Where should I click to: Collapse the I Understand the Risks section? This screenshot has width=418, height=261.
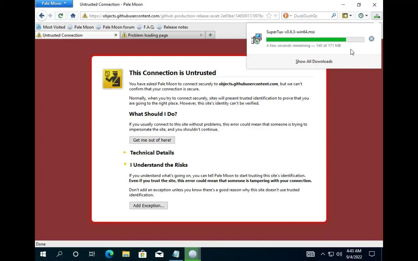(159, 165)
